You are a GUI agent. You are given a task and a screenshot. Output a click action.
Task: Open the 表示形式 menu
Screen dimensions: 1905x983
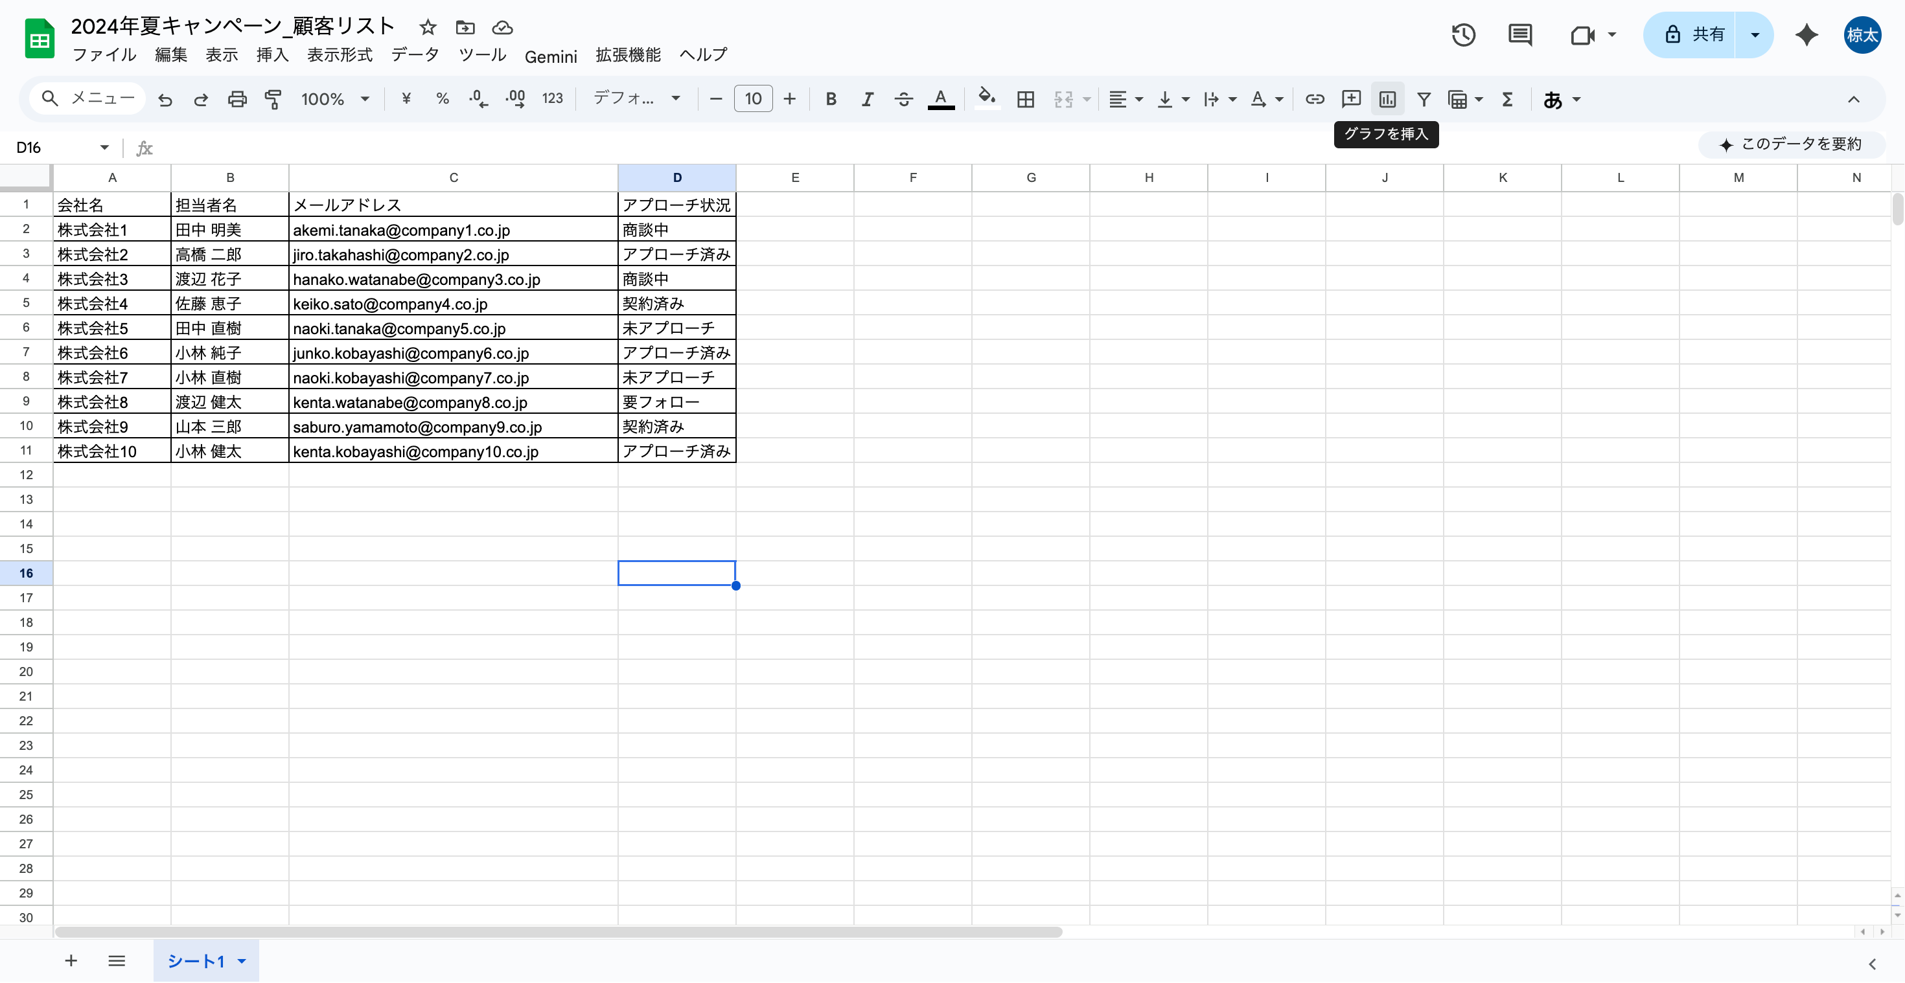pyautogui.click(x=340, y=56)
